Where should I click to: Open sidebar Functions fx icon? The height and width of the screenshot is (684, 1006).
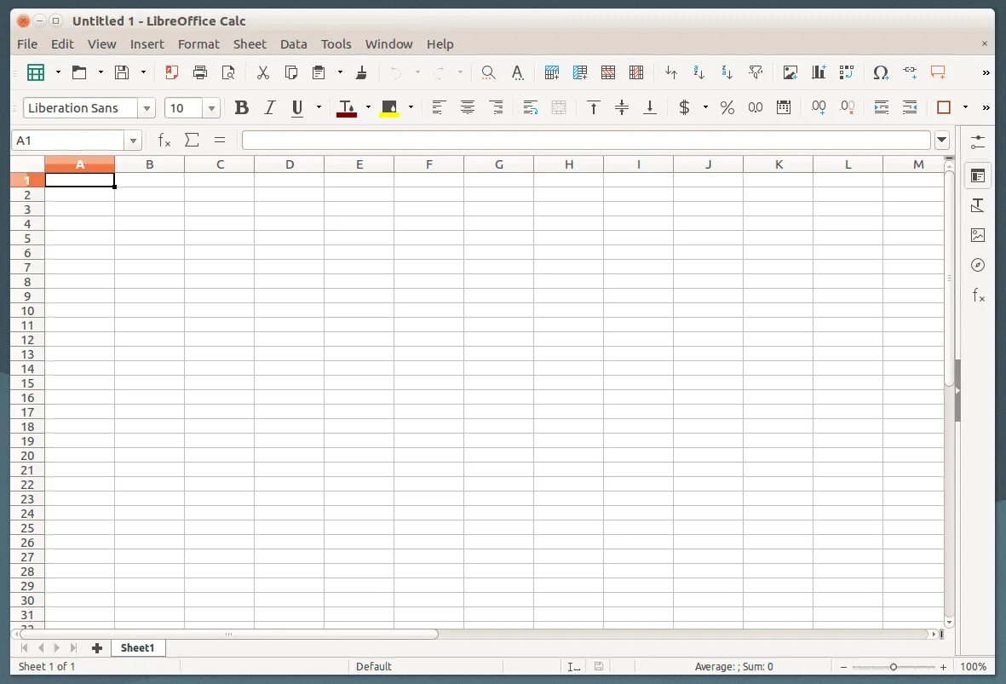tap(978, 296)
